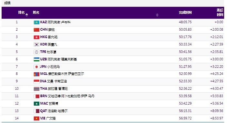228x123 pixels.
Task: Click the Macau flag icon
Action: (36, 104)
